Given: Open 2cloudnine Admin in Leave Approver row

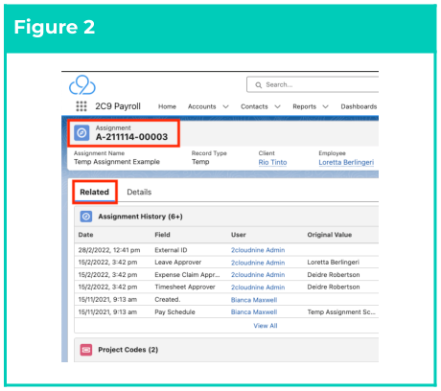Looking at the screenshot, I should tap(258, 263).
